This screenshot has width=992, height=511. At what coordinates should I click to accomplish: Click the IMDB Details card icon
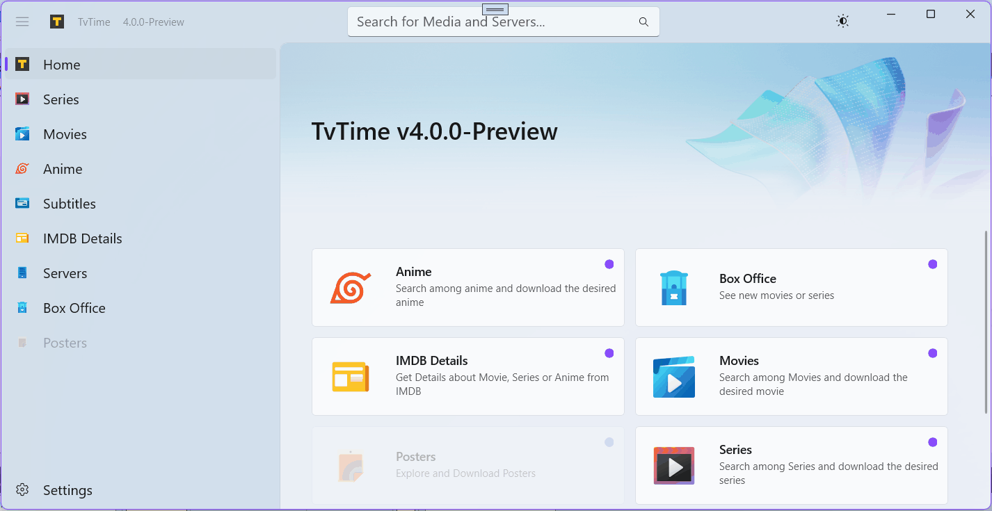[351, 377]
